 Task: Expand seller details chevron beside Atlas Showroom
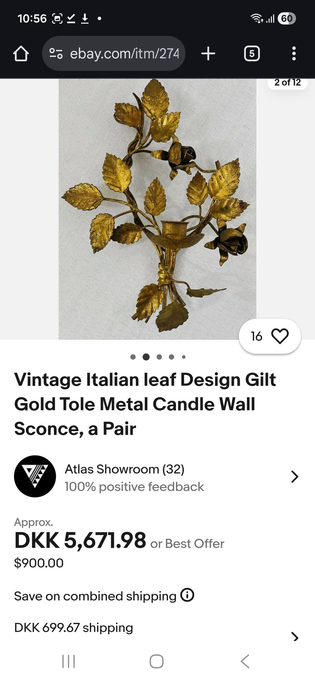[295, 476]
